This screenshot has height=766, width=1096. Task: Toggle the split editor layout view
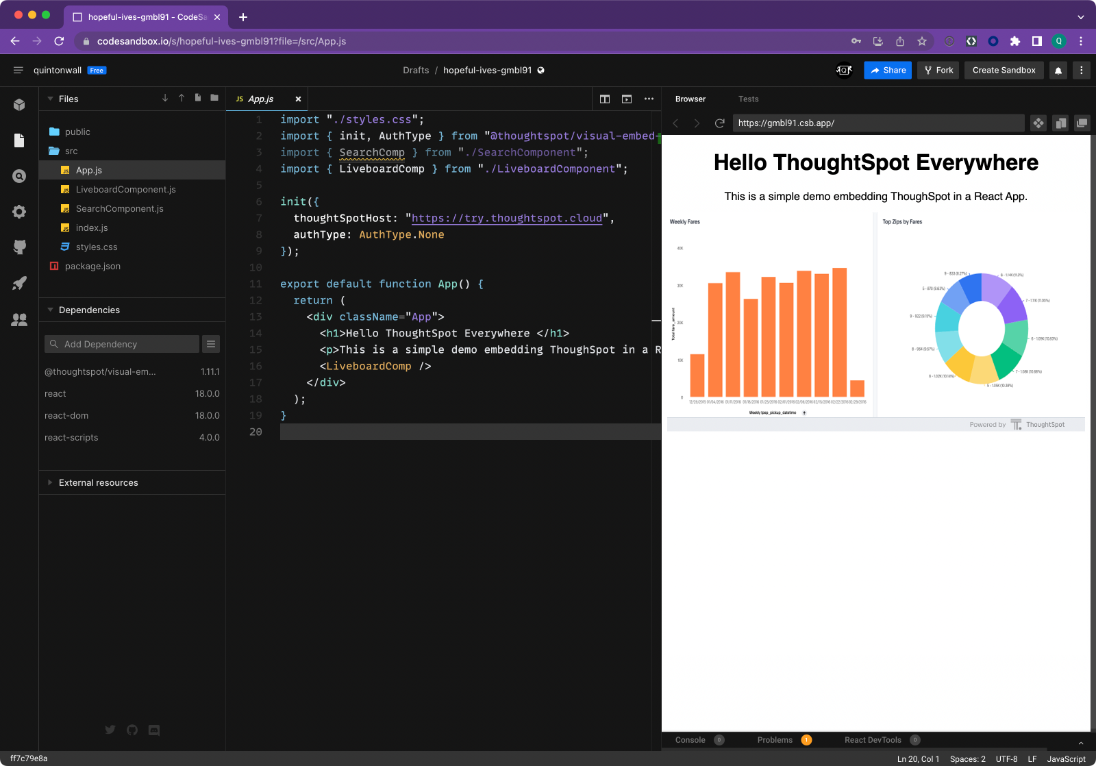605,99
